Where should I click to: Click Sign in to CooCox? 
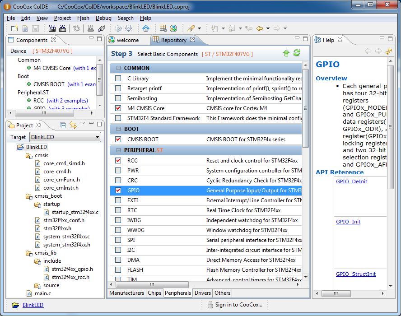coord(235,305)
